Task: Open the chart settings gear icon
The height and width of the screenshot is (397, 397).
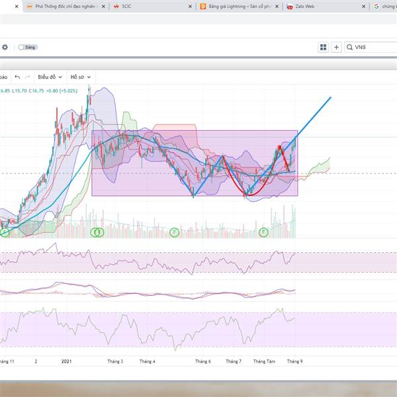Action: 5,47
